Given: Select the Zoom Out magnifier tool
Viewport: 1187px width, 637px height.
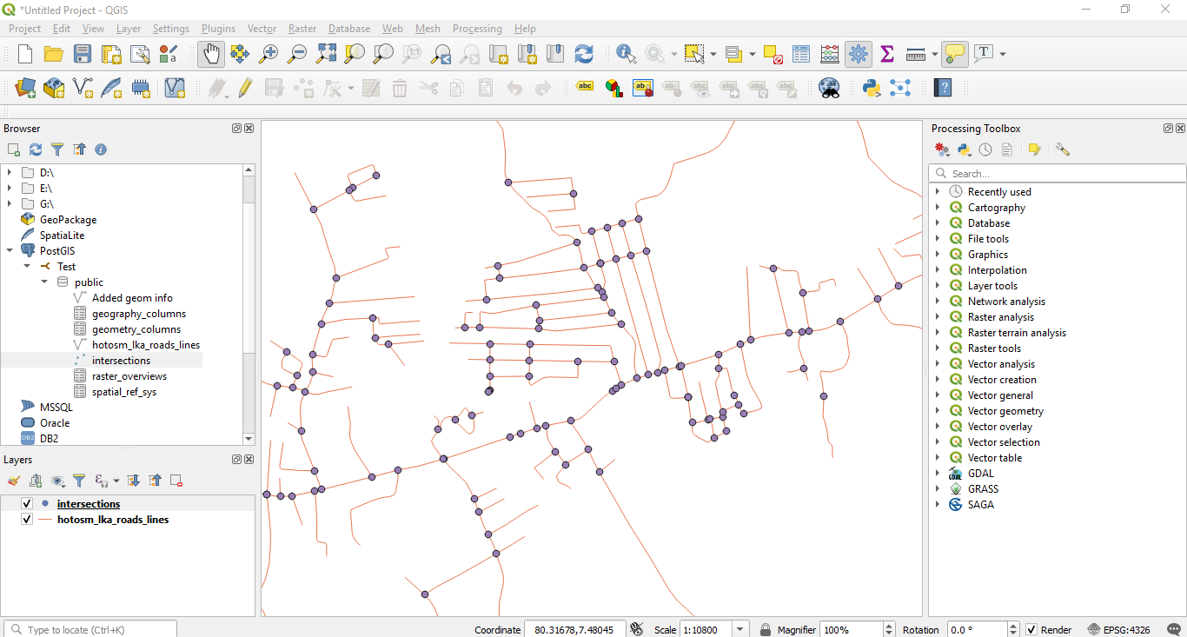Looking at the screenshot, I should pos(297,54).
